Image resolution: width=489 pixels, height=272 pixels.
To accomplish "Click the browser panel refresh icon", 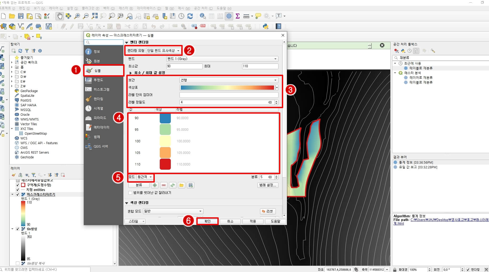I will click(20, 51).
